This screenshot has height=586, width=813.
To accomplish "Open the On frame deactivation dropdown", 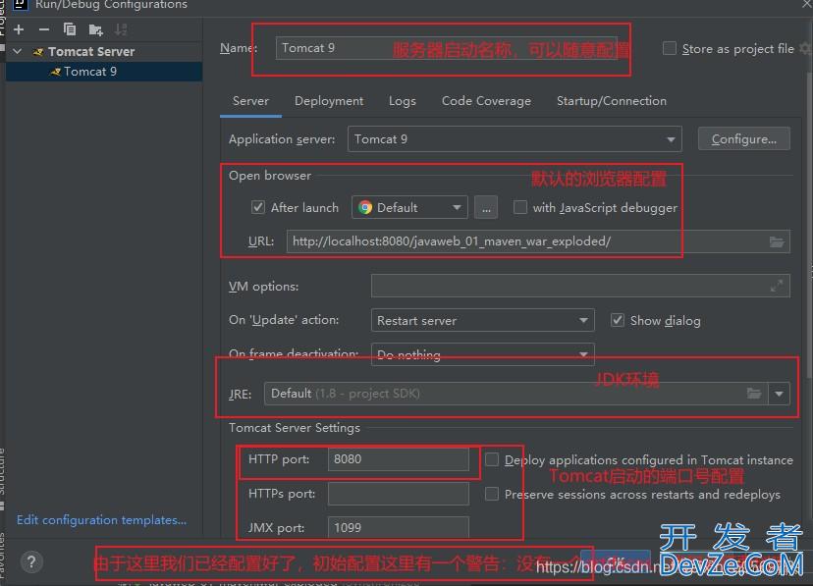I will [x=482, y=354].
